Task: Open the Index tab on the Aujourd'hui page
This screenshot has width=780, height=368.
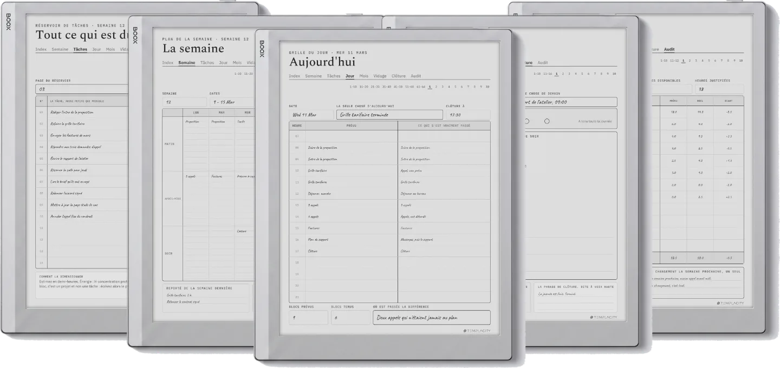Action: 295,76
